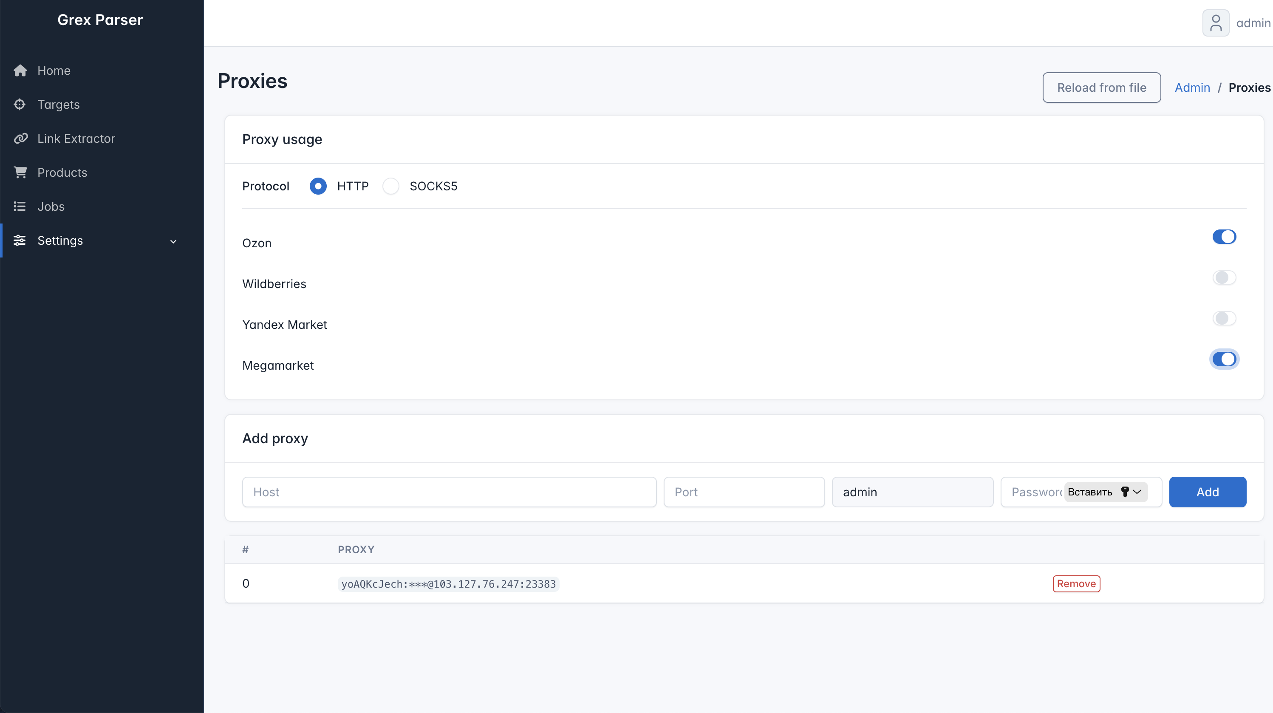1273x713 pixels.
Task: Open Jobs using the list icon
Action: pyautogui.click(x=20, y=206)
